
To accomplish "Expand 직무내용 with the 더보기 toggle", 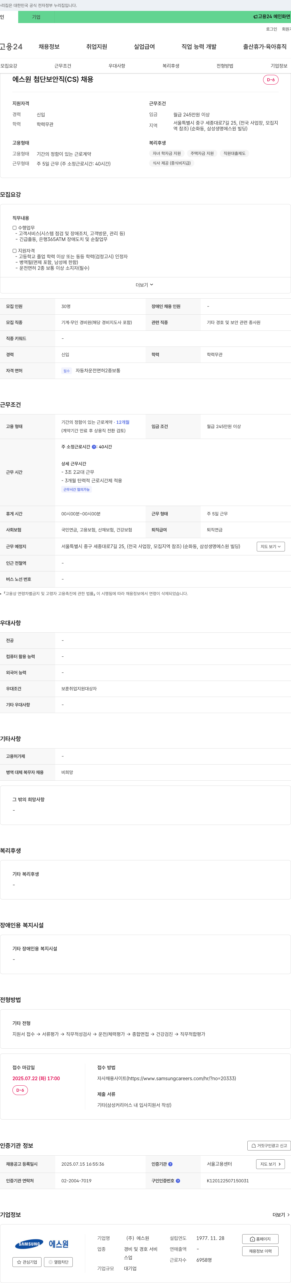I will [x=145, y=285].
